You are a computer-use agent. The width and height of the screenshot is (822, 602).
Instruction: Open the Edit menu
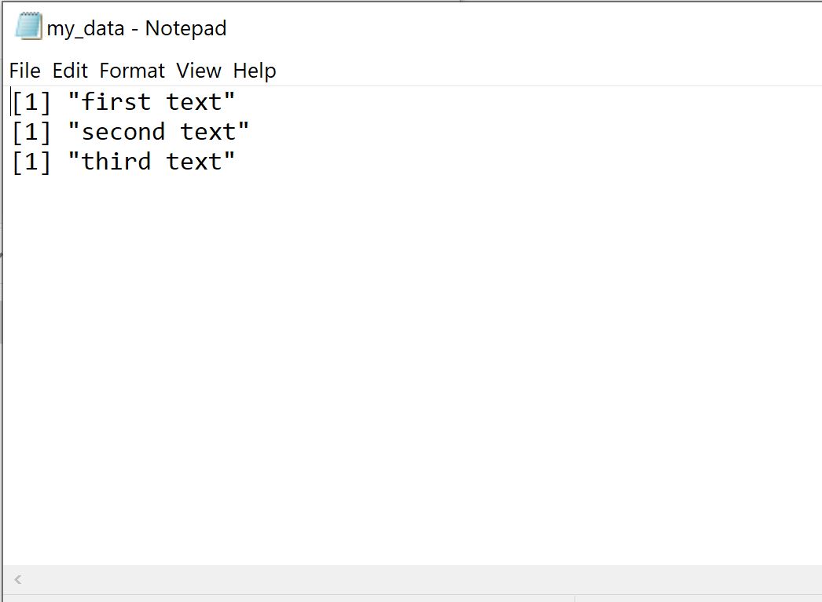[70, 71]
